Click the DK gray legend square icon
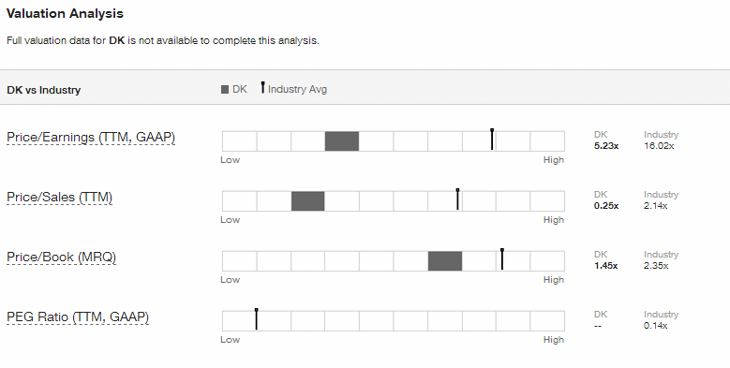The image size is (730, 368). [x=225, y=89]
